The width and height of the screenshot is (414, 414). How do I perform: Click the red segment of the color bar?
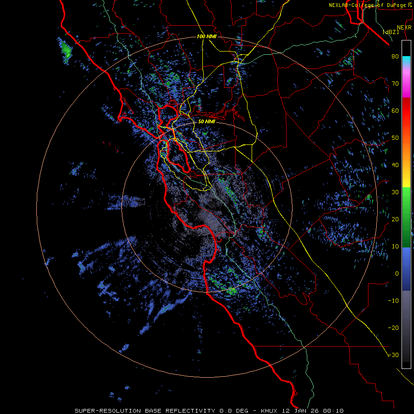(406, 111)
